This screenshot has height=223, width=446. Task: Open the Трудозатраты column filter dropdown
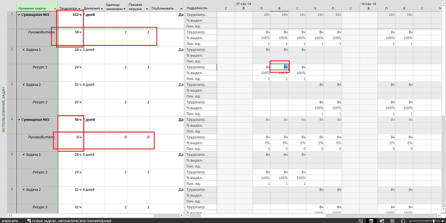79,8
